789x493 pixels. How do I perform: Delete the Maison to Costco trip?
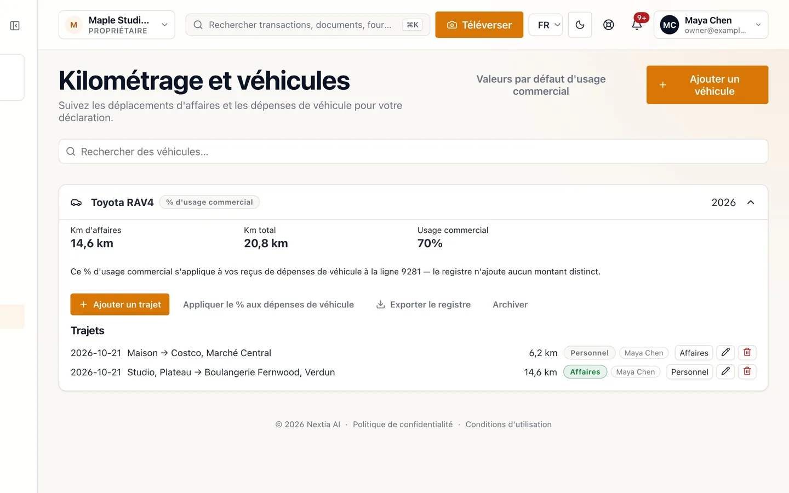coord(747,352)
